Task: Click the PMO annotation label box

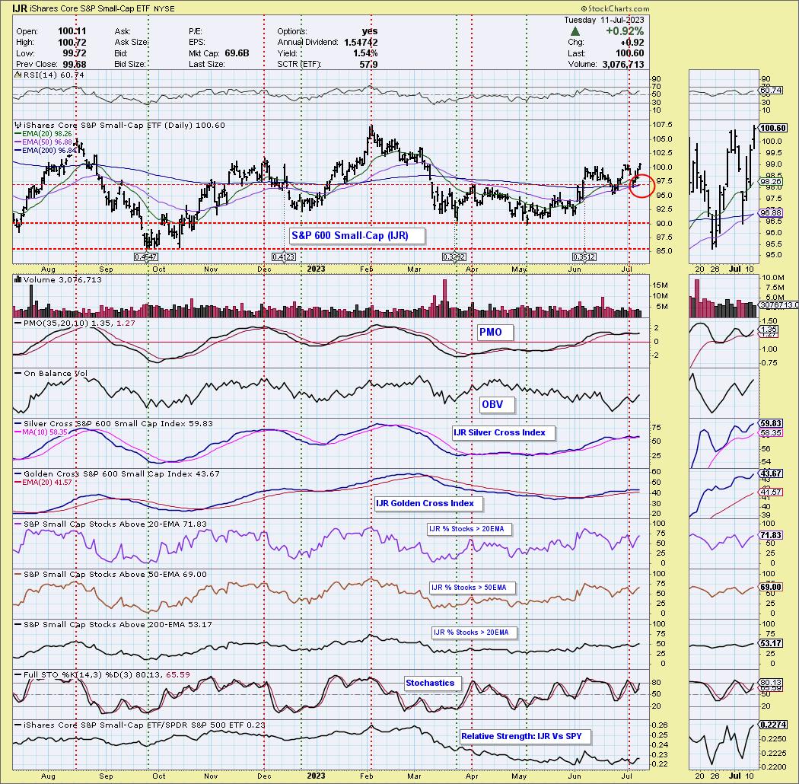Action: [x=495, y=333]
